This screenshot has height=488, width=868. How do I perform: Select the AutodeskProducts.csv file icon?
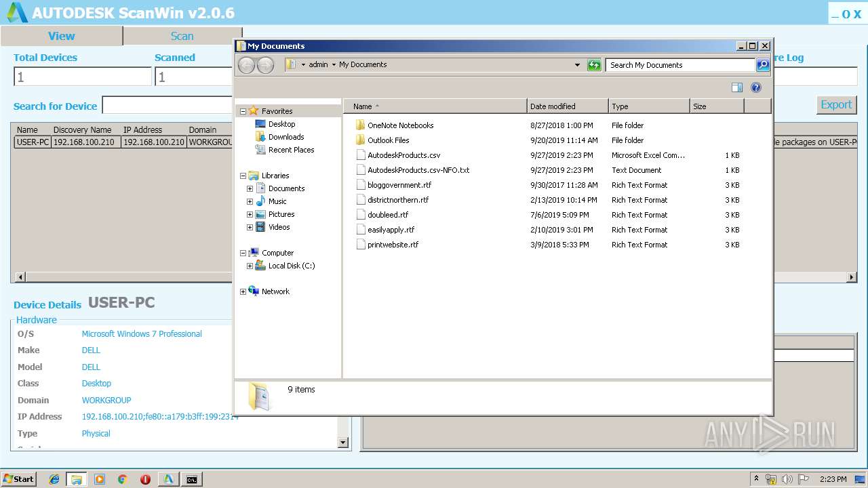click(x=361, y=155)
